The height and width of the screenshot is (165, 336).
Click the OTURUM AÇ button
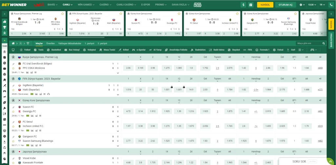[x=285, y=5]
